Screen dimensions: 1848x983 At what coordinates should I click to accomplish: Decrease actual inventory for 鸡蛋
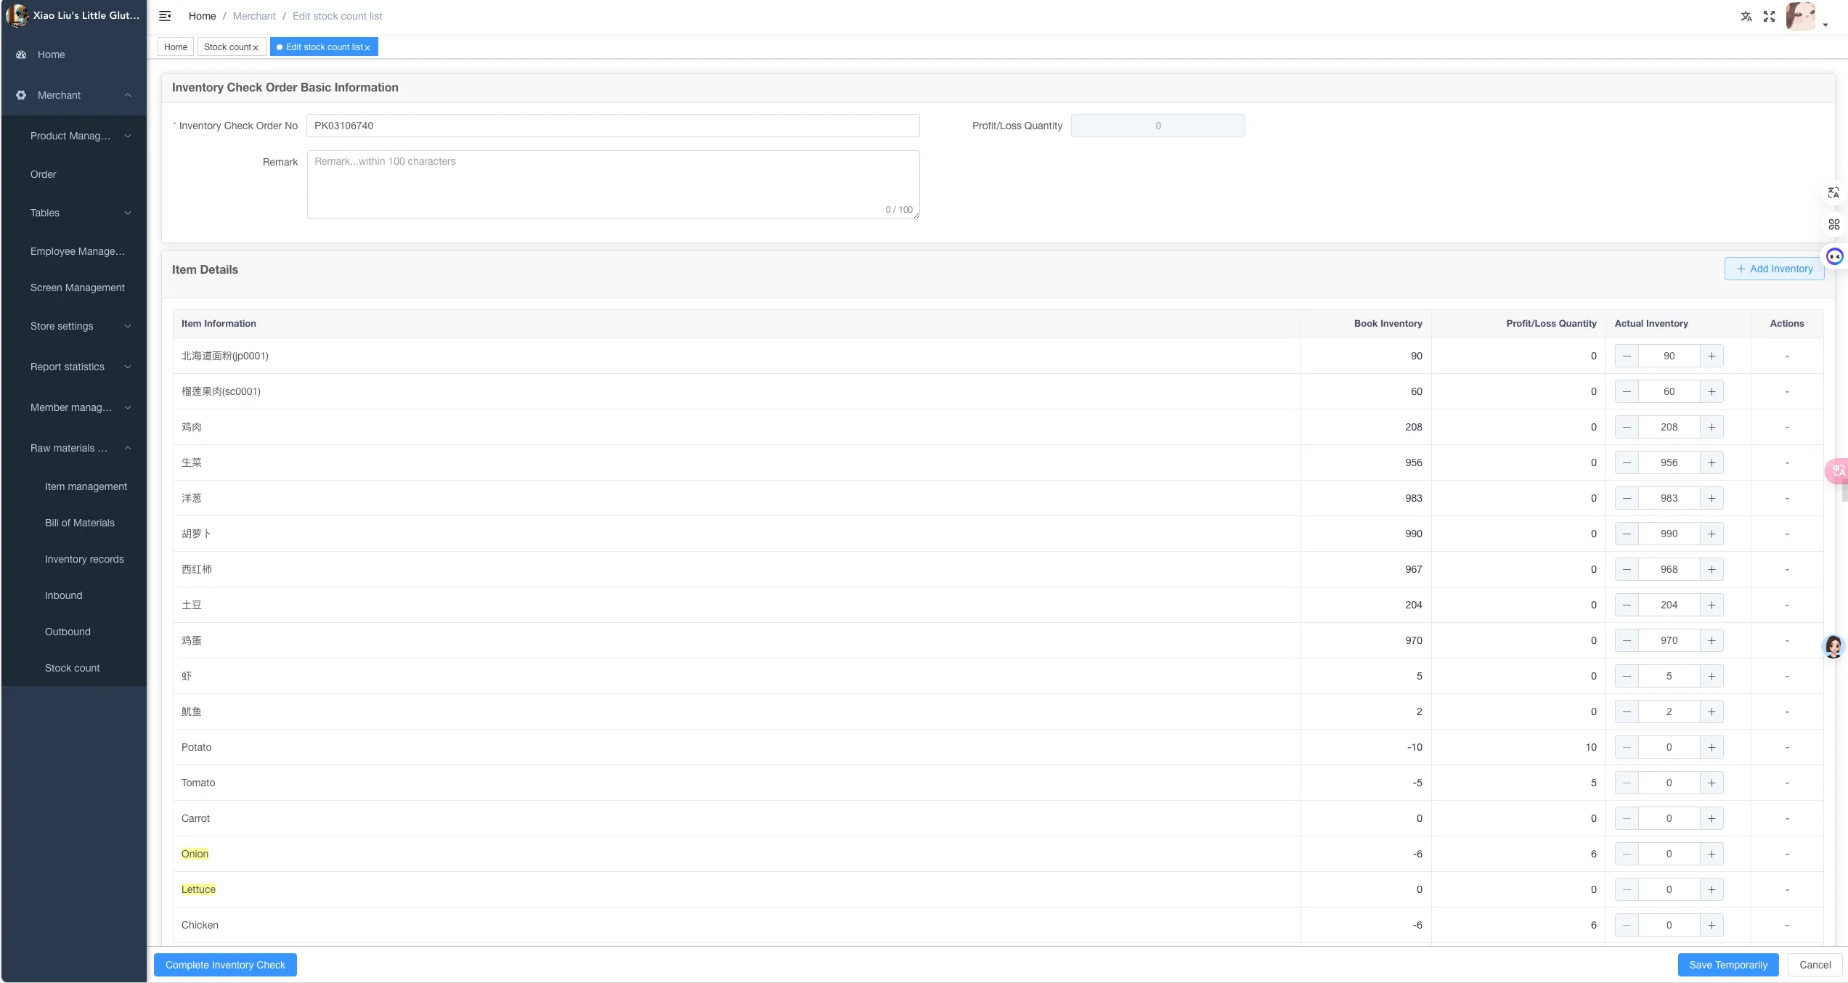[1627, 640]
